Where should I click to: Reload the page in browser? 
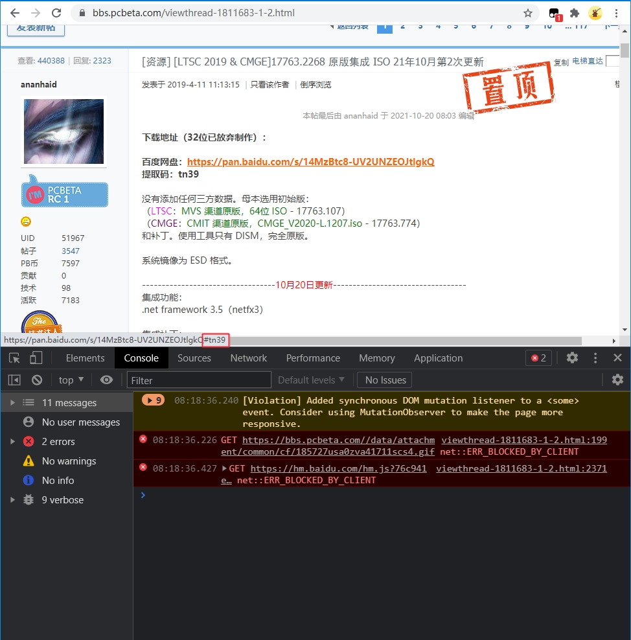click(56, 13)
